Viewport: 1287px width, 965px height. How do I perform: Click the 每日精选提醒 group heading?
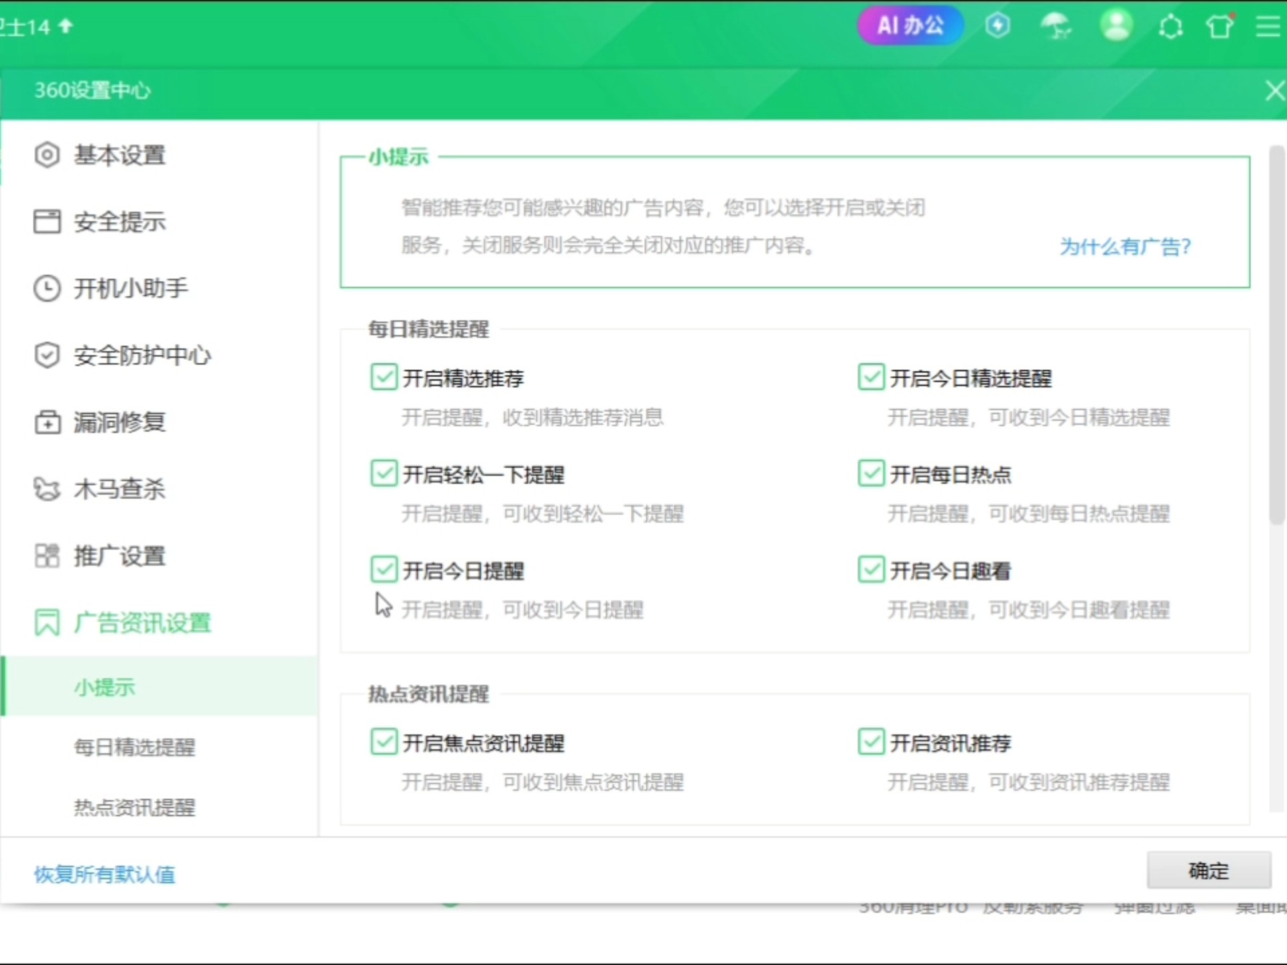pos(429,329)
